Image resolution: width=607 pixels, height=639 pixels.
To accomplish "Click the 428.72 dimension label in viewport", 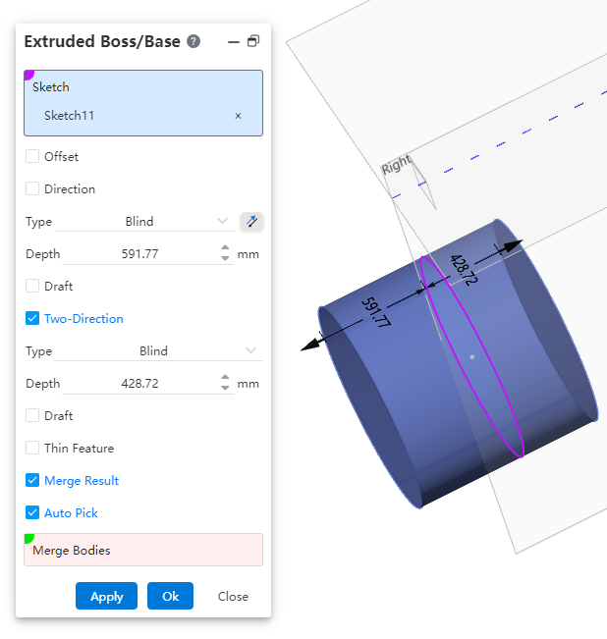I will pyautogui.click(x=464, y=270).
